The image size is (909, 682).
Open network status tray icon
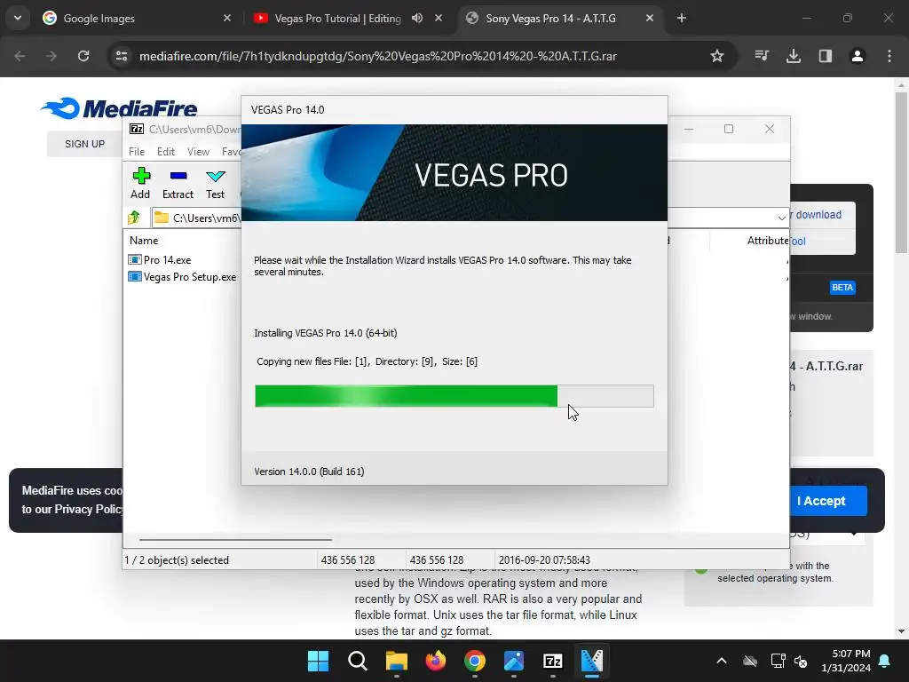pyautogui.click(x=778, y=661)
